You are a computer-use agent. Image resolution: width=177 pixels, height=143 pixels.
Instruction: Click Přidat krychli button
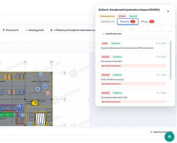pyautogui.click(x=72, y=30)
